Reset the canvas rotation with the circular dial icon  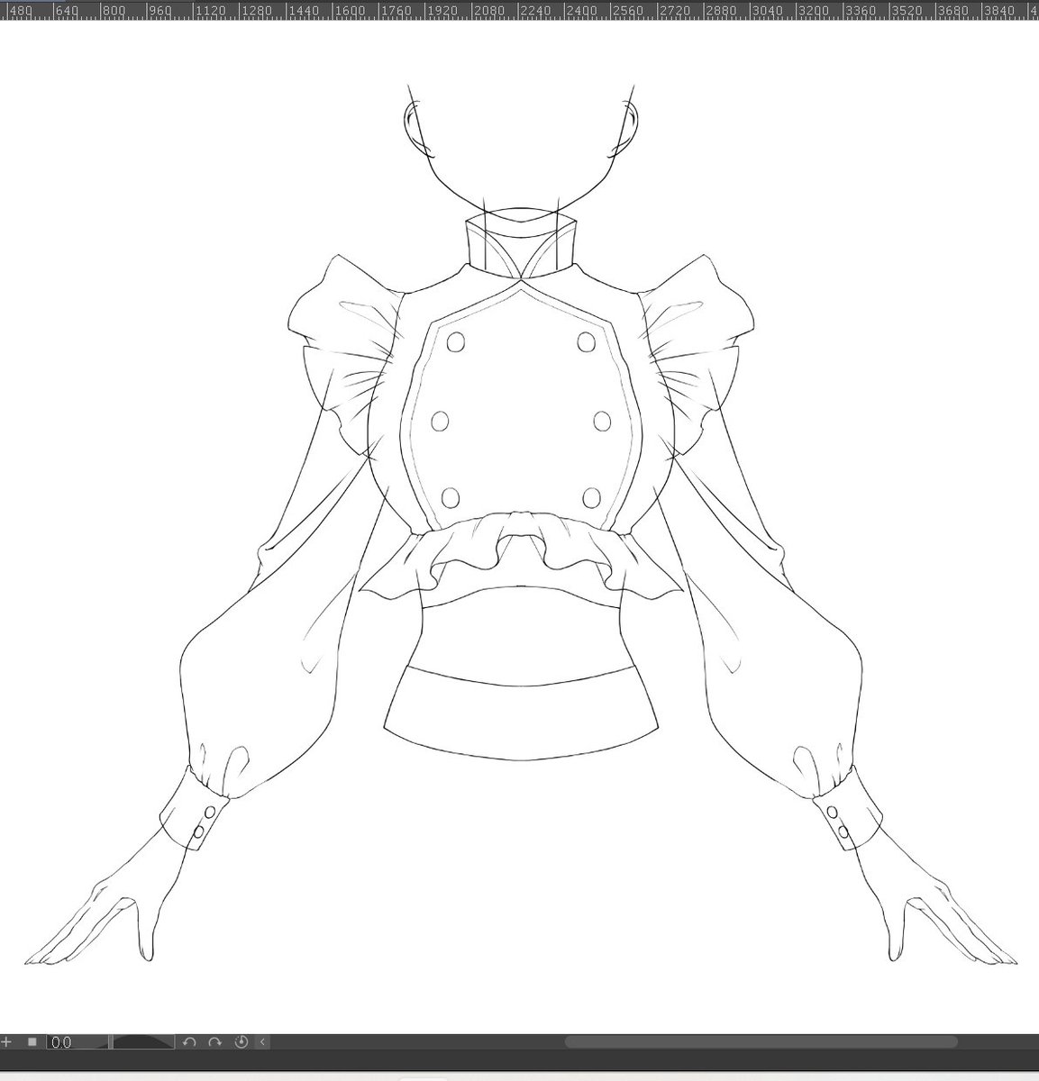pos(241,1042)
